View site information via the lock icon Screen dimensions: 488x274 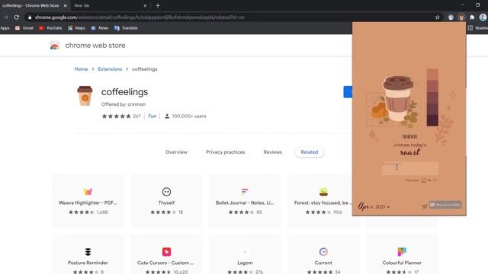point(30,18)
